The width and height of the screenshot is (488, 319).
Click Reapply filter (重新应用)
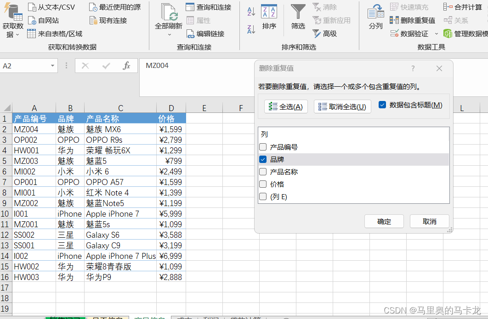point(332,21)
